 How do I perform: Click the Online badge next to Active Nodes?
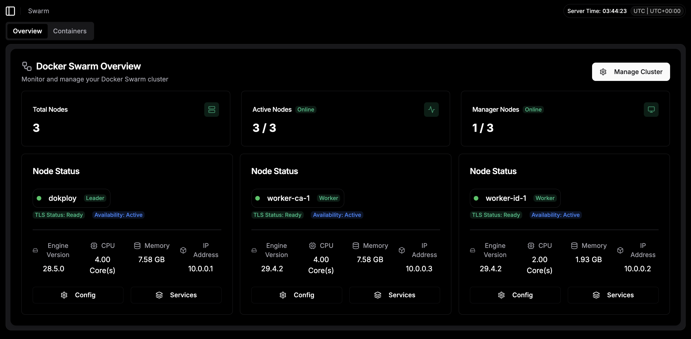(x=305, y=109)
